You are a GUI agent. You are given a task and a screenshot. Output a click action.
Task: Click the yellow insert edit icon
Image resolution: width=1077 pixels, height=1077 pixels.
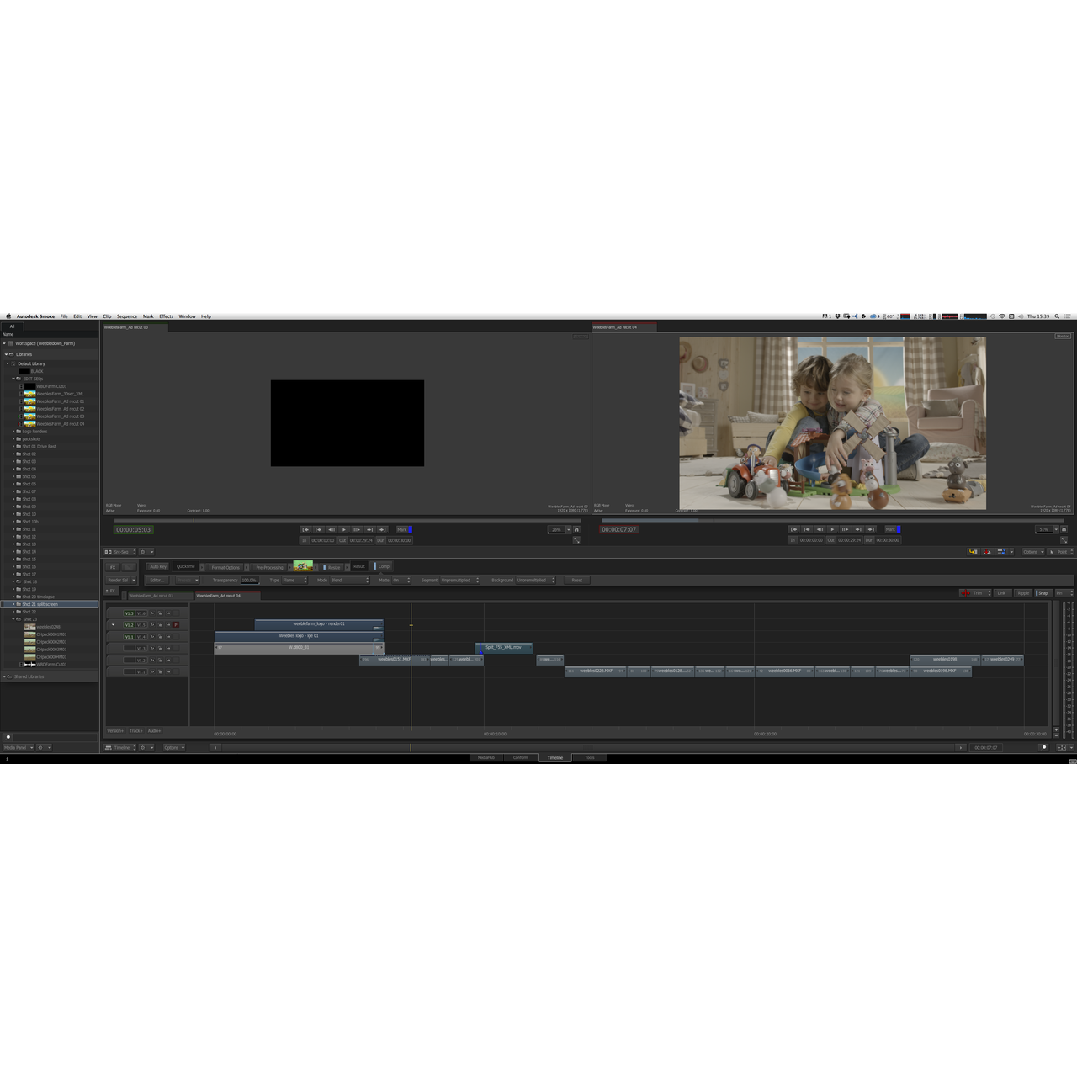(x=973, y=552)
